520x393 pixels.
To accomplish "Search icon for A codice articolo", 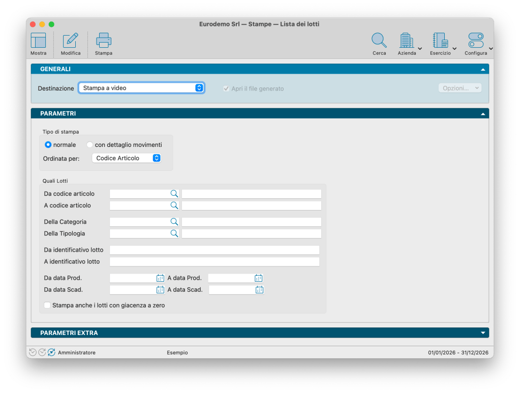I will (174, 205).
